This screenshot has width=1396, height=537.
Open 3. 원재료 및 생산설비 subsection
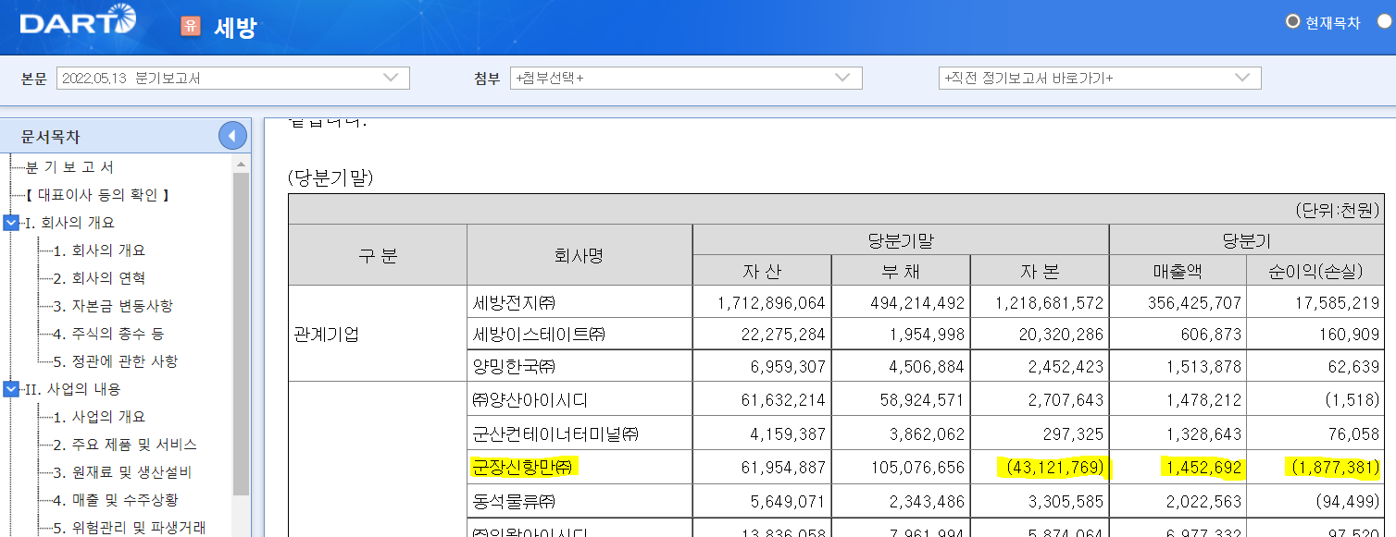pyautogui.click(x=122, y=472)
